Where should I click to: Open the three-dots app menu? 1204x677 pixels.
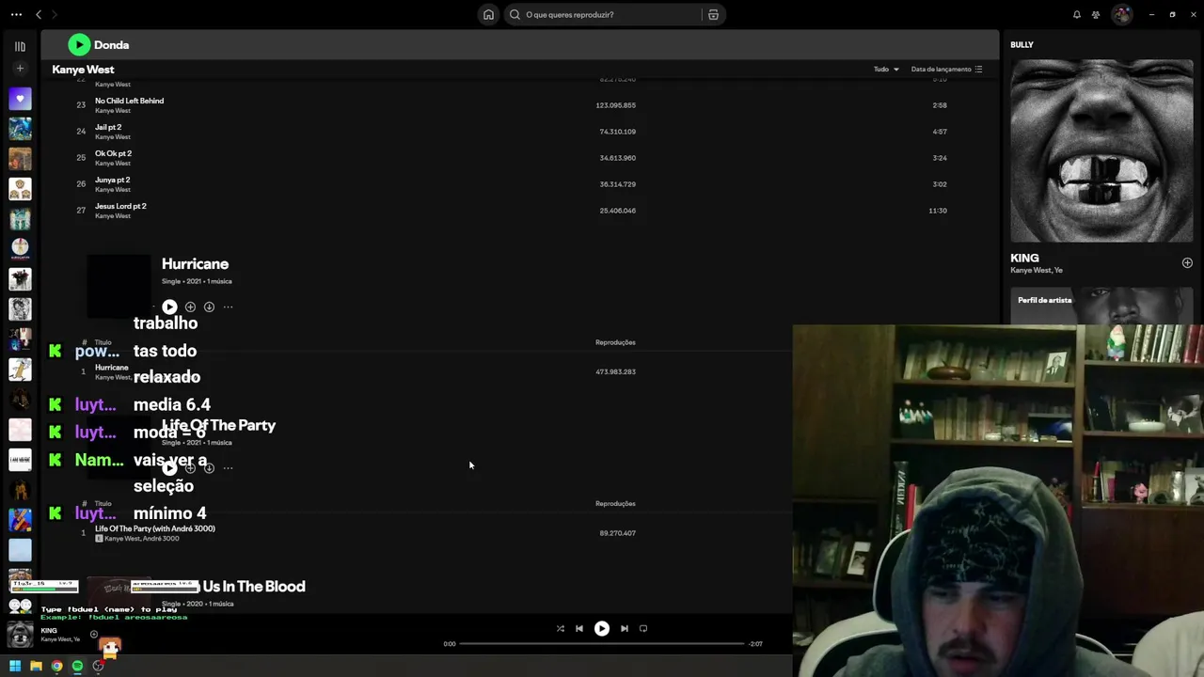(16, 14)
